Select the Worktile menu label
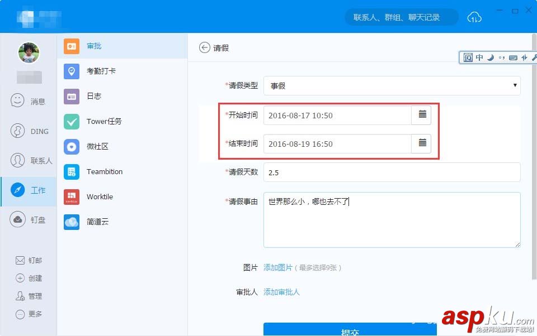537x336 pixels. [x=100, y=197]
